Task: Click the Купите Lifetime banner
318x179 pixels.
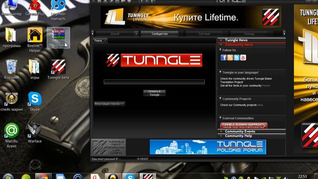Action: pyautogui.click(x=191, y=17)
